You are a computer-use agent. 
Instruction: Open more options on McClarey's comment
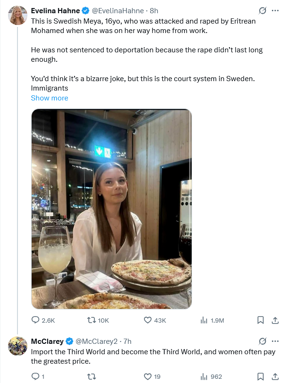click(275, 341)
